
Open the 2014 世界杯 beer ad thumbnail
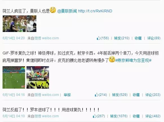pos(38,77)
